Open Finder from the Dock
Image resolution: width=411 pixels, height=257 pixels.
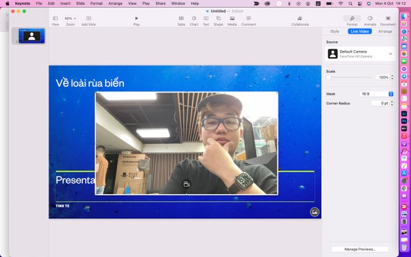pyautogui.click(x=404, y=16)
